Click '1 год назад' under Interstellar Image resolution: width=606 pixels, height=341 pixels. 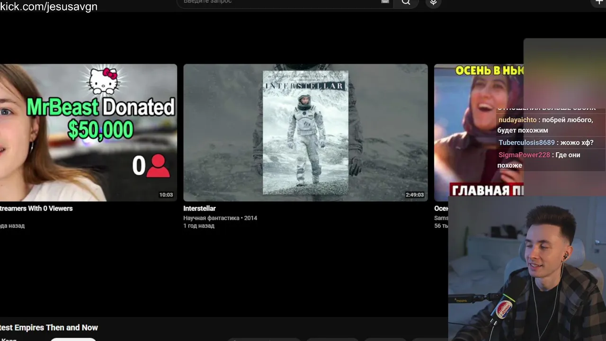tap(199, 226)
